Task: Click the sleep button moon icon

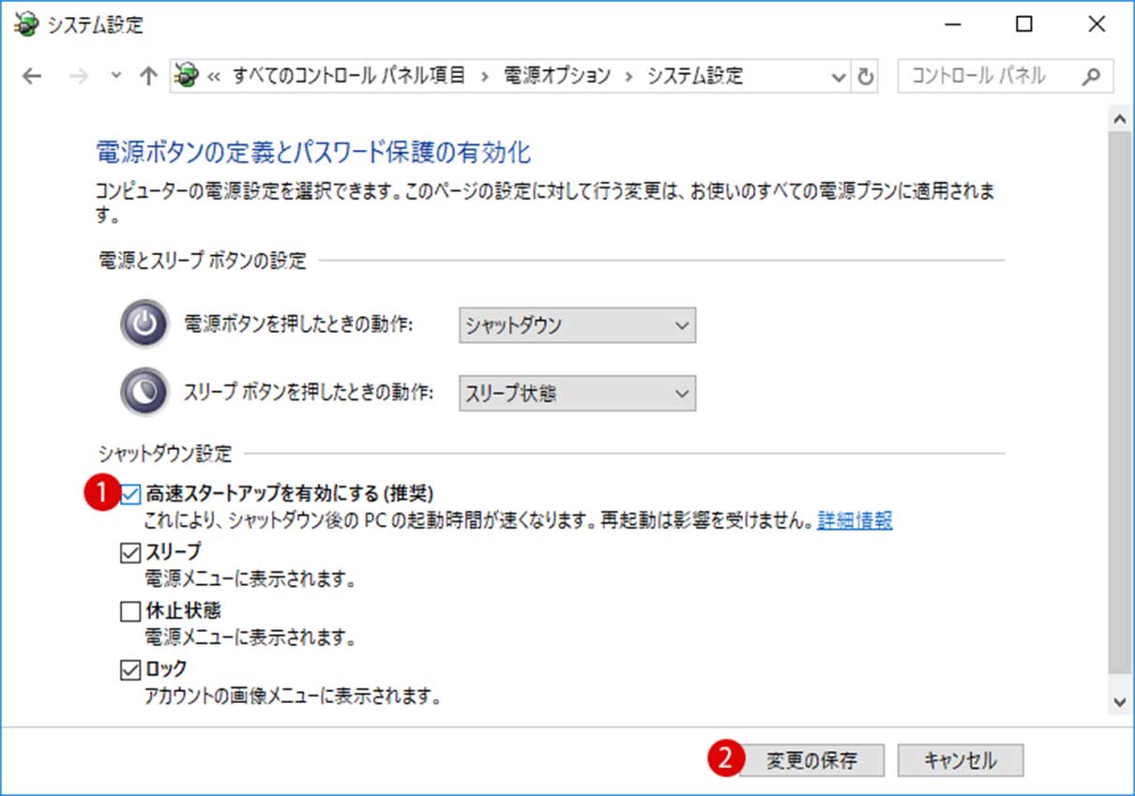Action: [x=144, y=392]
